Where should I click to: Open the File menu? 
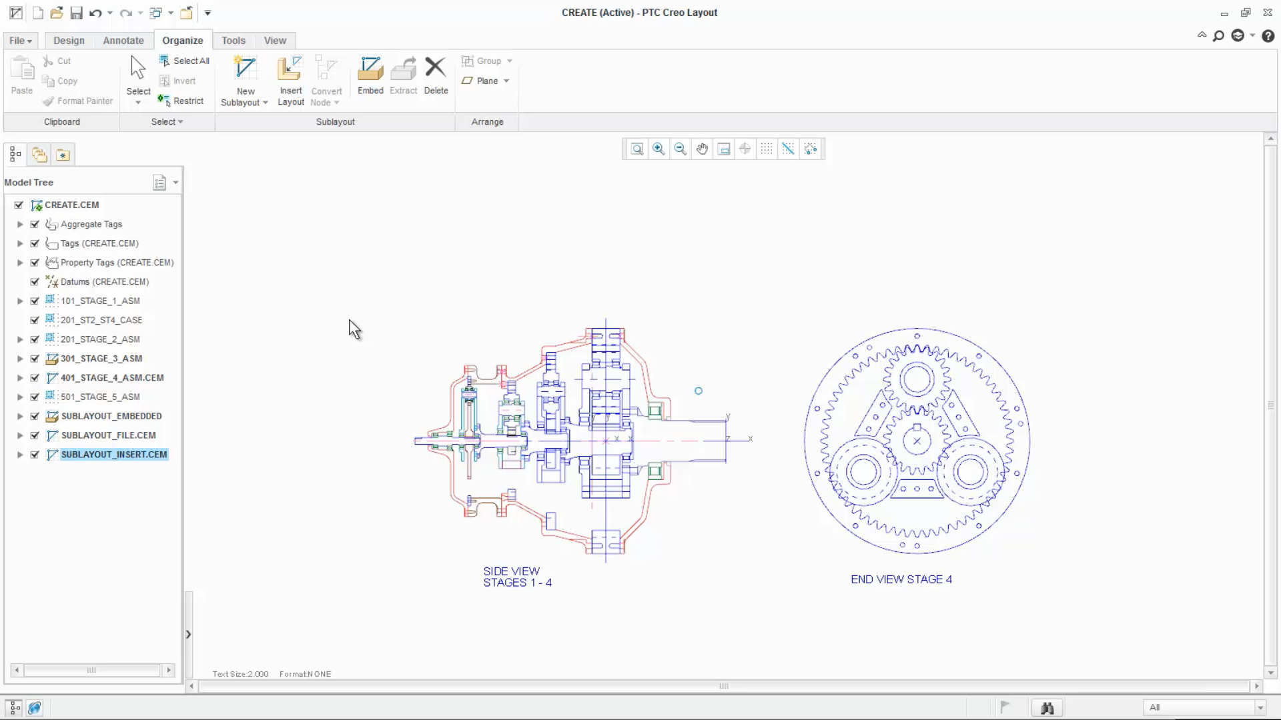pyautogui.click(x=21, y=41)
